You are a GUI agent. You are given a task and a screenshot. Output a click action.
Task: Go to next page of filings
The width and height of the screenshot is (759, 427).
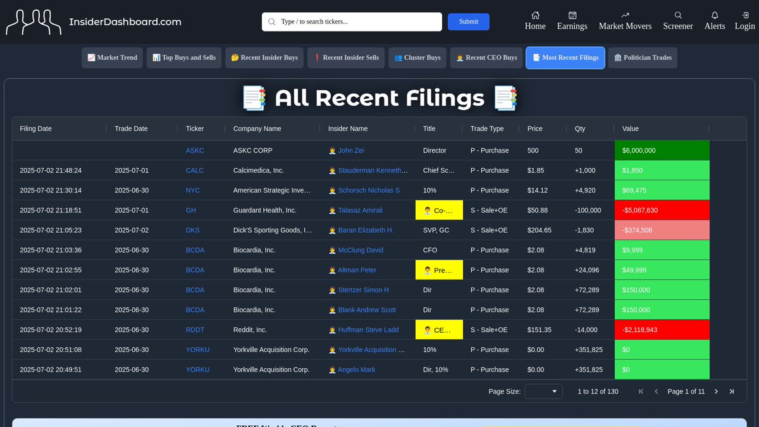coord(716,392)
